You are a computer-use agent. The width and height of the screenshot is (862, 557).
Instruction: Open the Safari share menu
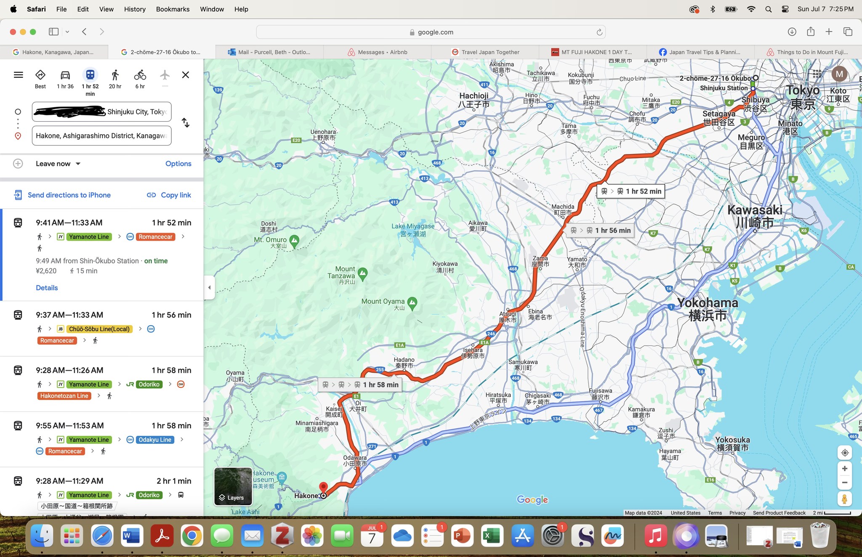811,32
